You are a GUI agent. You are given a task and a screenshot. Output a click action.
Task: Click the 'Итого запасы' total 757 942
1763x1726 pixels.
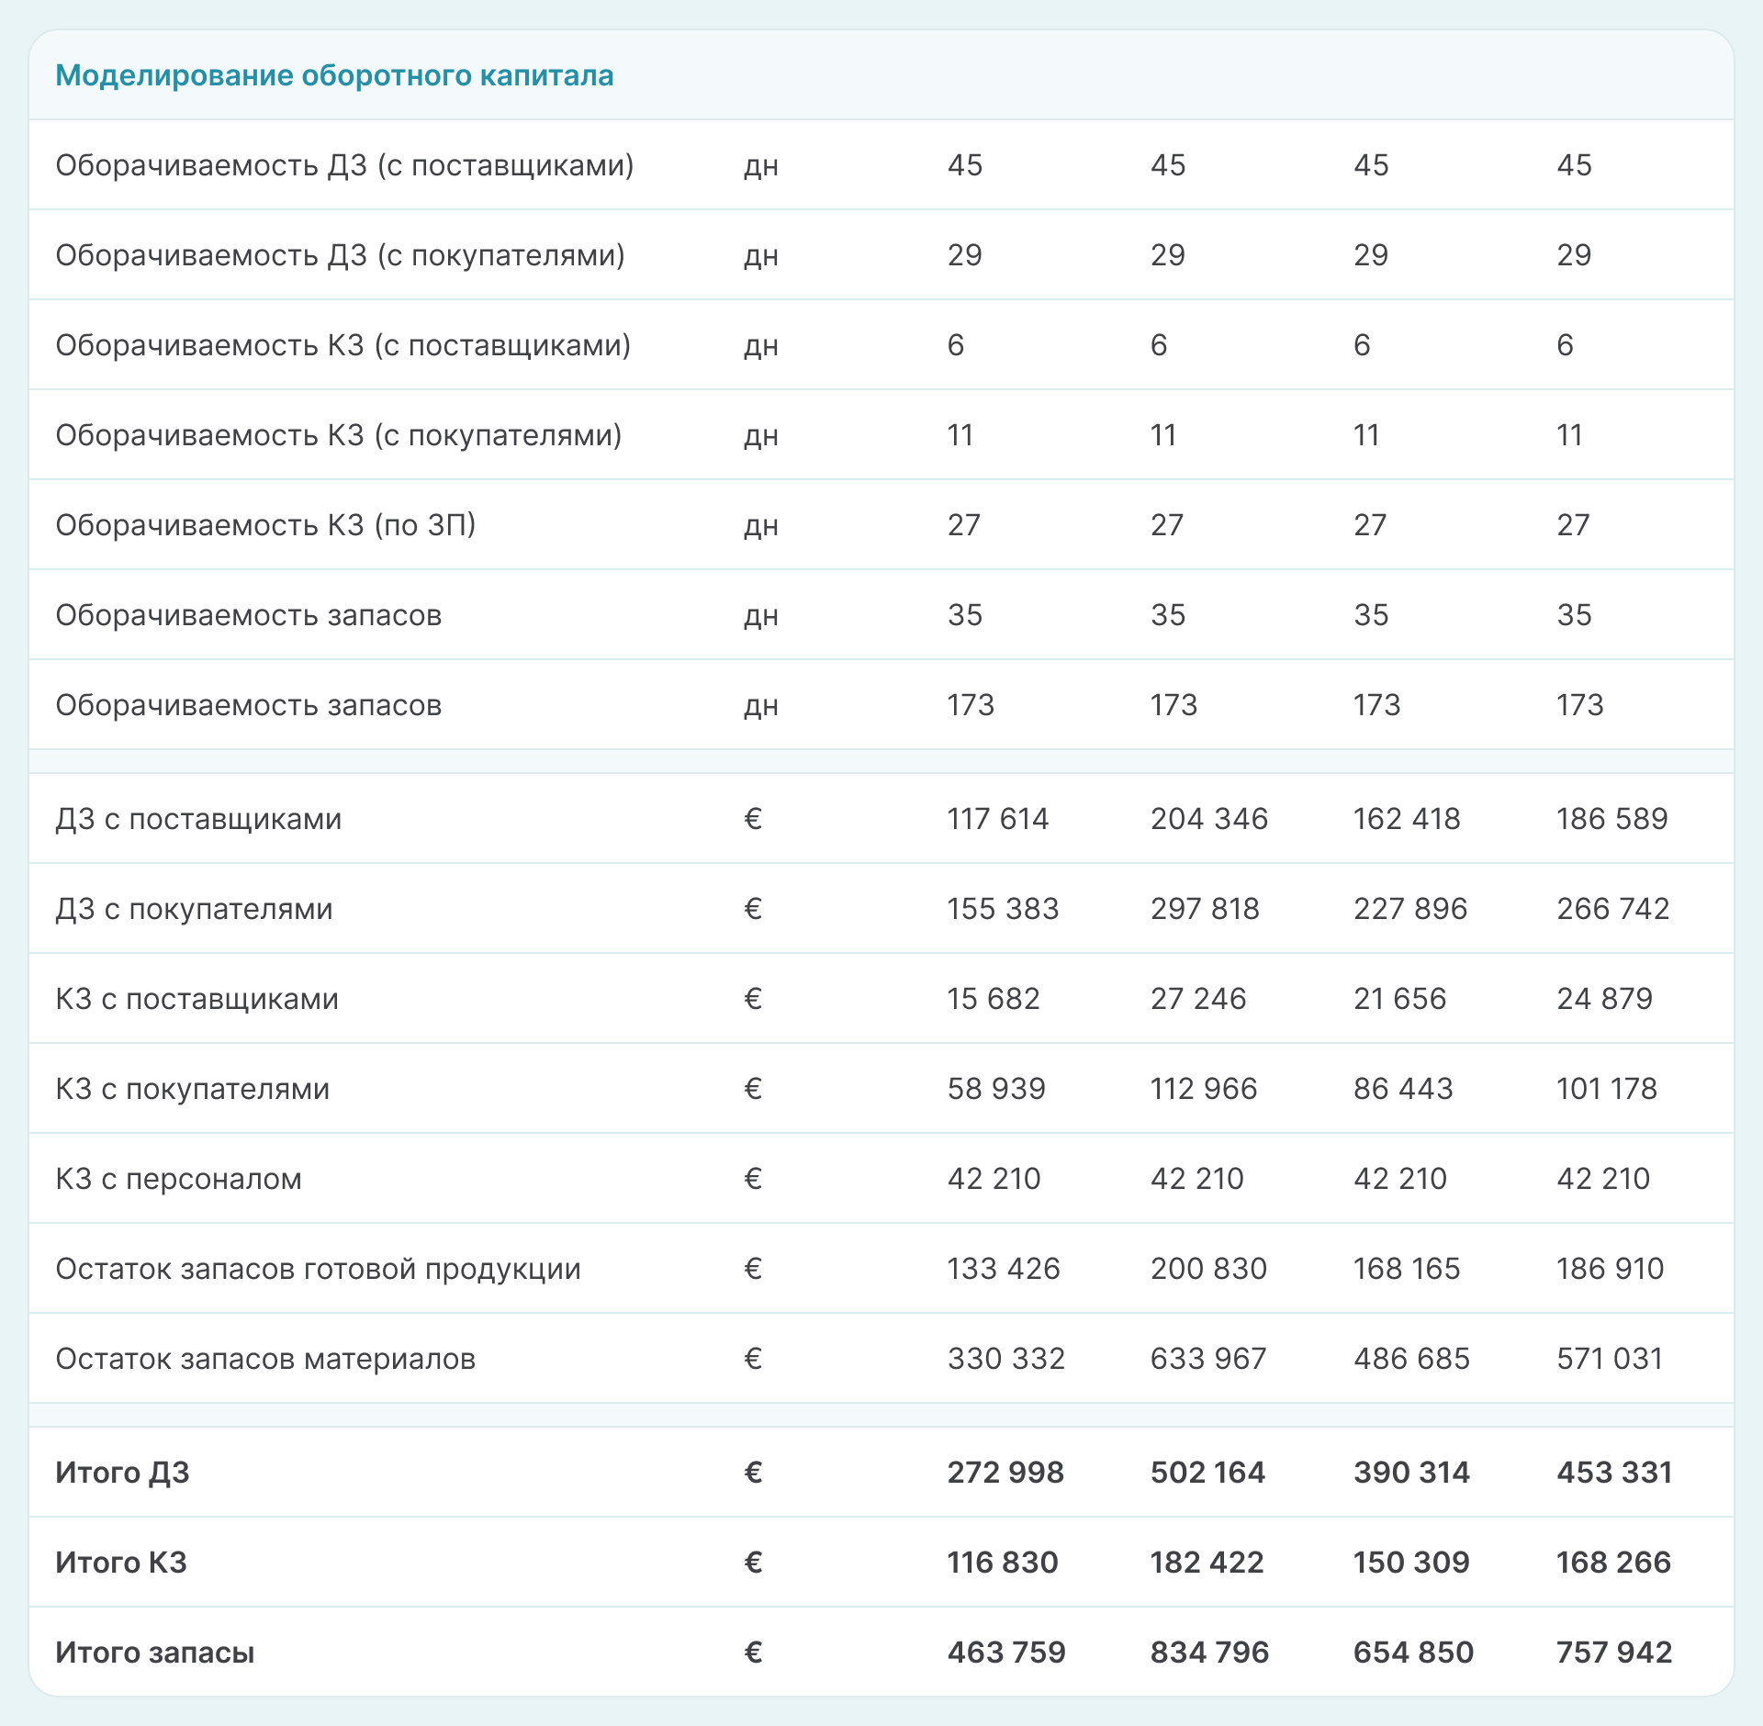1613,1653
